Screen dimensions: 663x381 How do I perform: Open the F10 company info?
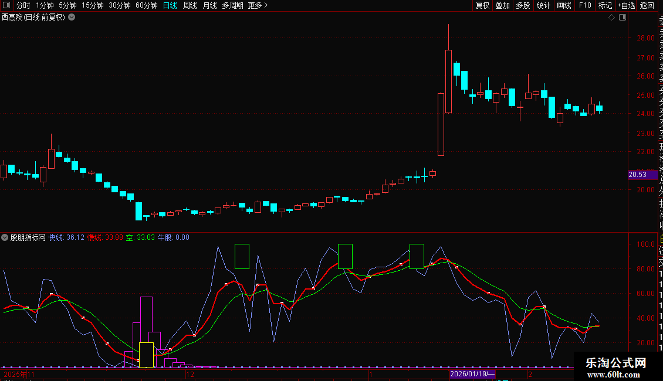point(585,5)
